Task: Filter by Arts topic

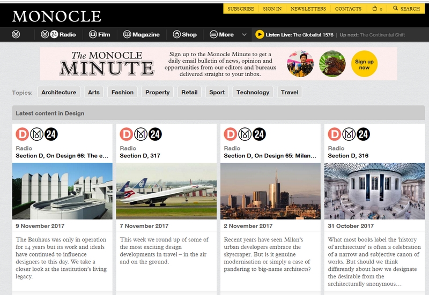Action: tap(94, 92)
